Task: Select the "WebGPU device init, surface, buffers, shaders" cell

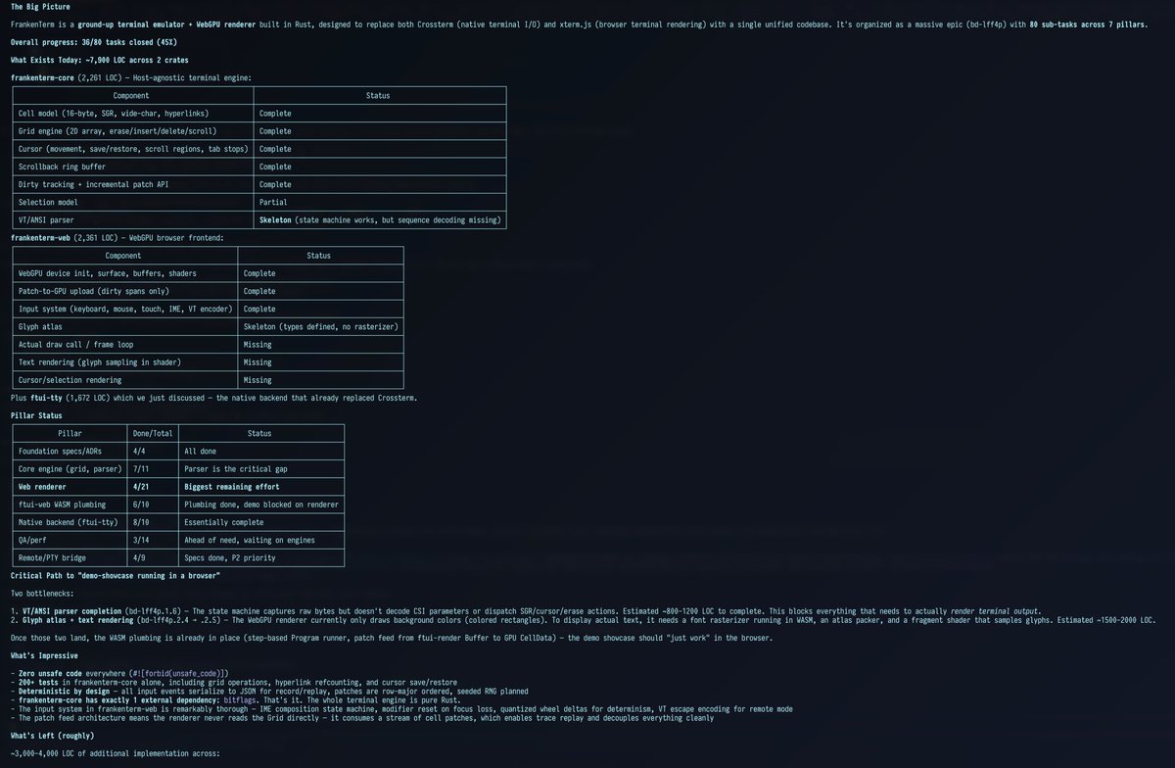Action: (x=124, y=273)
